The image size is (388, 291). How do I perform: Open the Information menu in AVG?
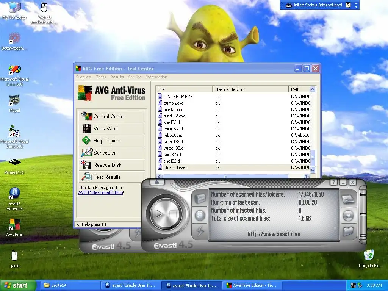click(156, 77)
